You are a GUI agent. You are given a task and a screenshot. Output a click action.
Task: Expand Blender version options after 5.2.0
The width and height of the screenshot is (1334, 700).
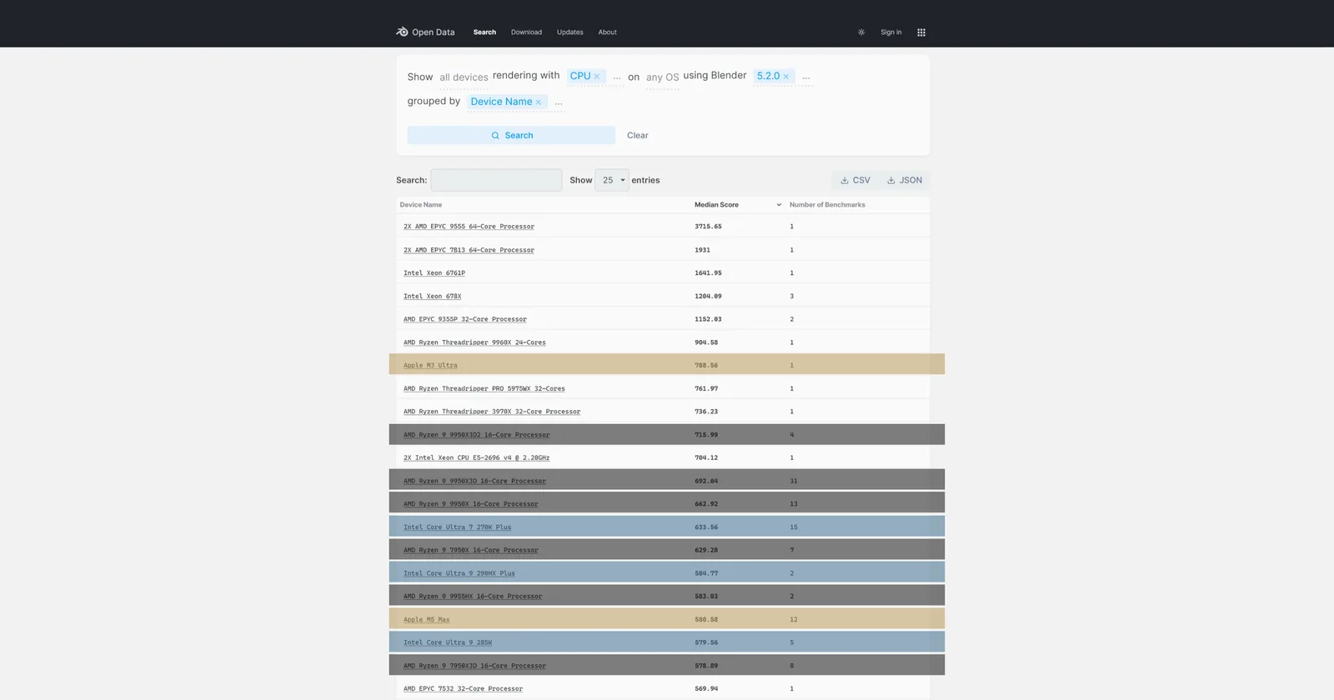coord(806,77)
